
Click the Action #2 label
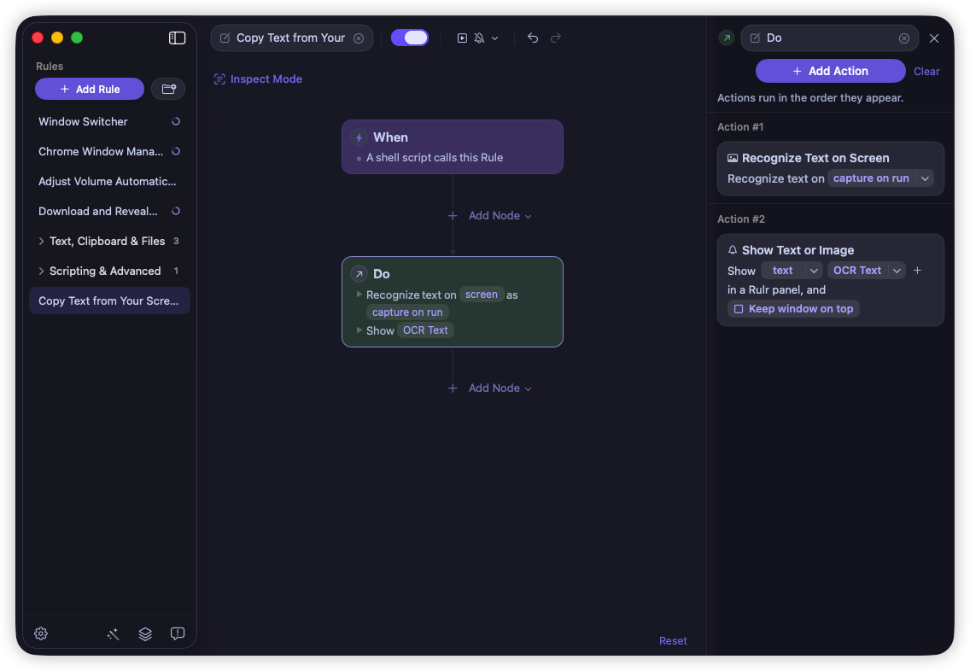click(x=740, y=219)
